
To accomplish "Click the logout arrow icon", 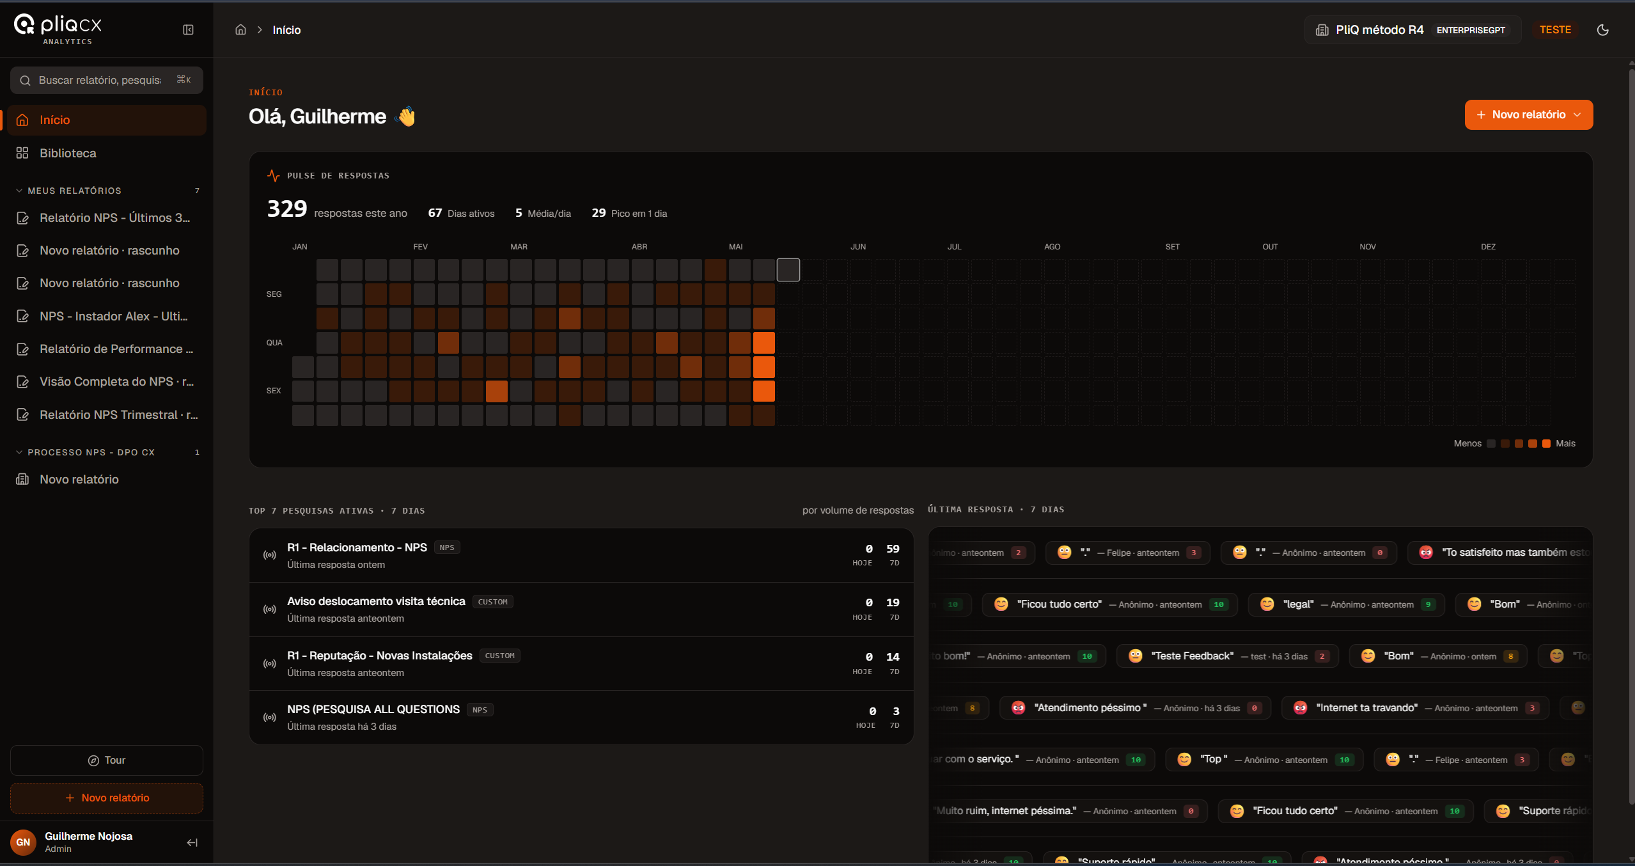I will click(x=192, y=842).
